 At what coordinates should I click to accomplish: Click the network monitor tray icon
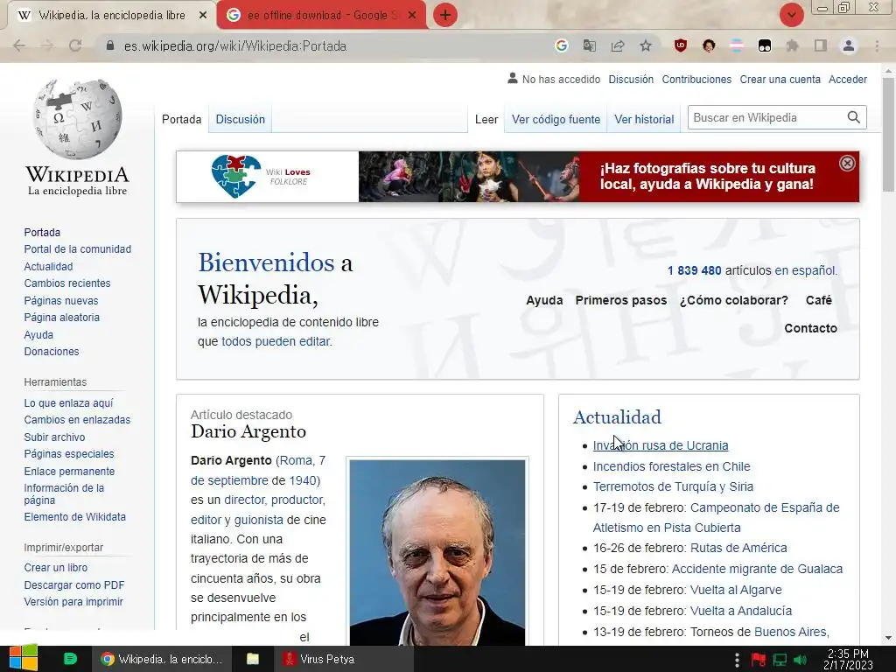coord(780,660)
